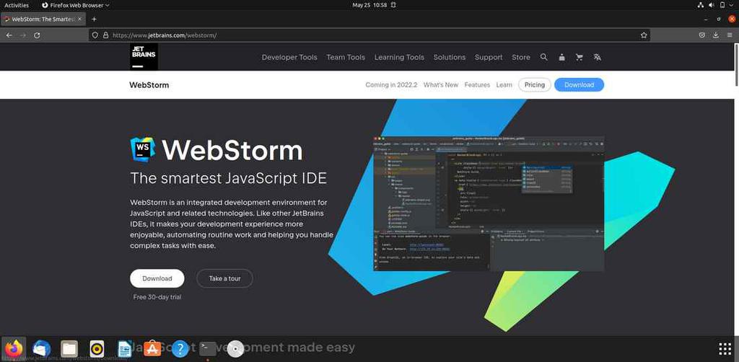Open the JetBrains account profile icon
The width and height of the screenshot is (739, 362).
pyautogui.click(x=561, y=57)
